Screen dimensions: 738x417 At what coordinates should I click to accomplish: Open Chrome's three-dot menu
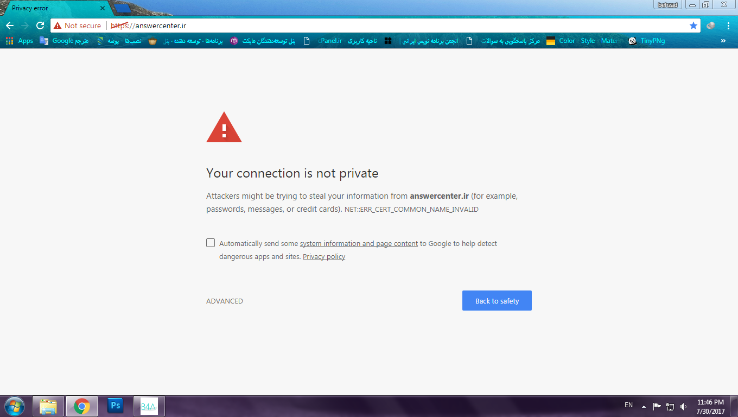[x=728, y=25]
